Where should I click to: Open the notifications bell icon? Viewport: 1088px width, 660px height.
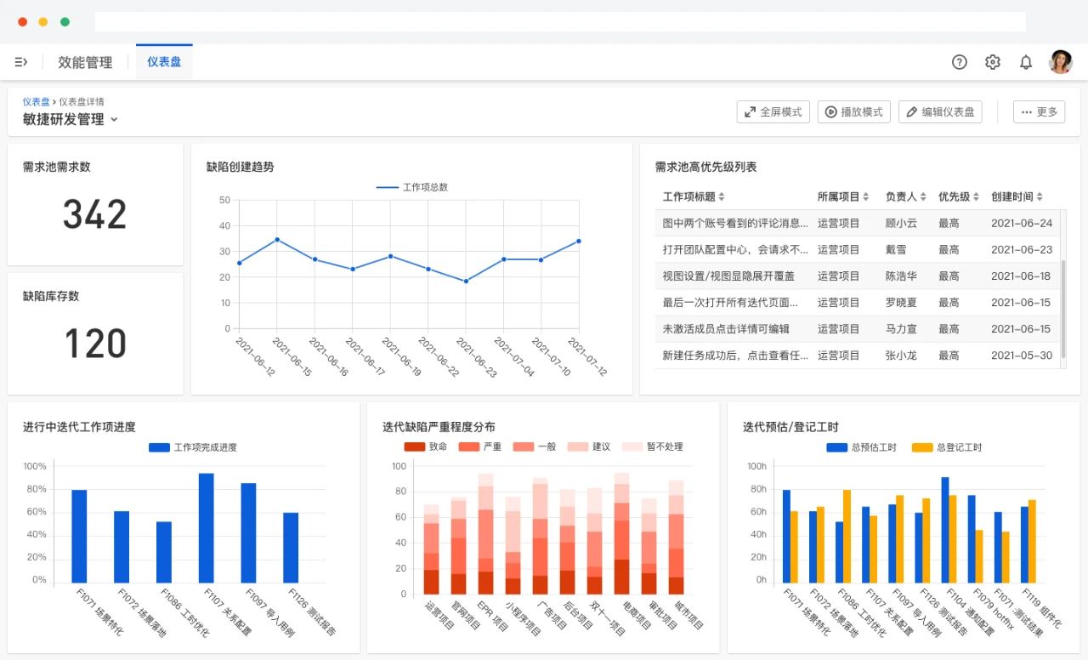click(x=1026, y=62)
